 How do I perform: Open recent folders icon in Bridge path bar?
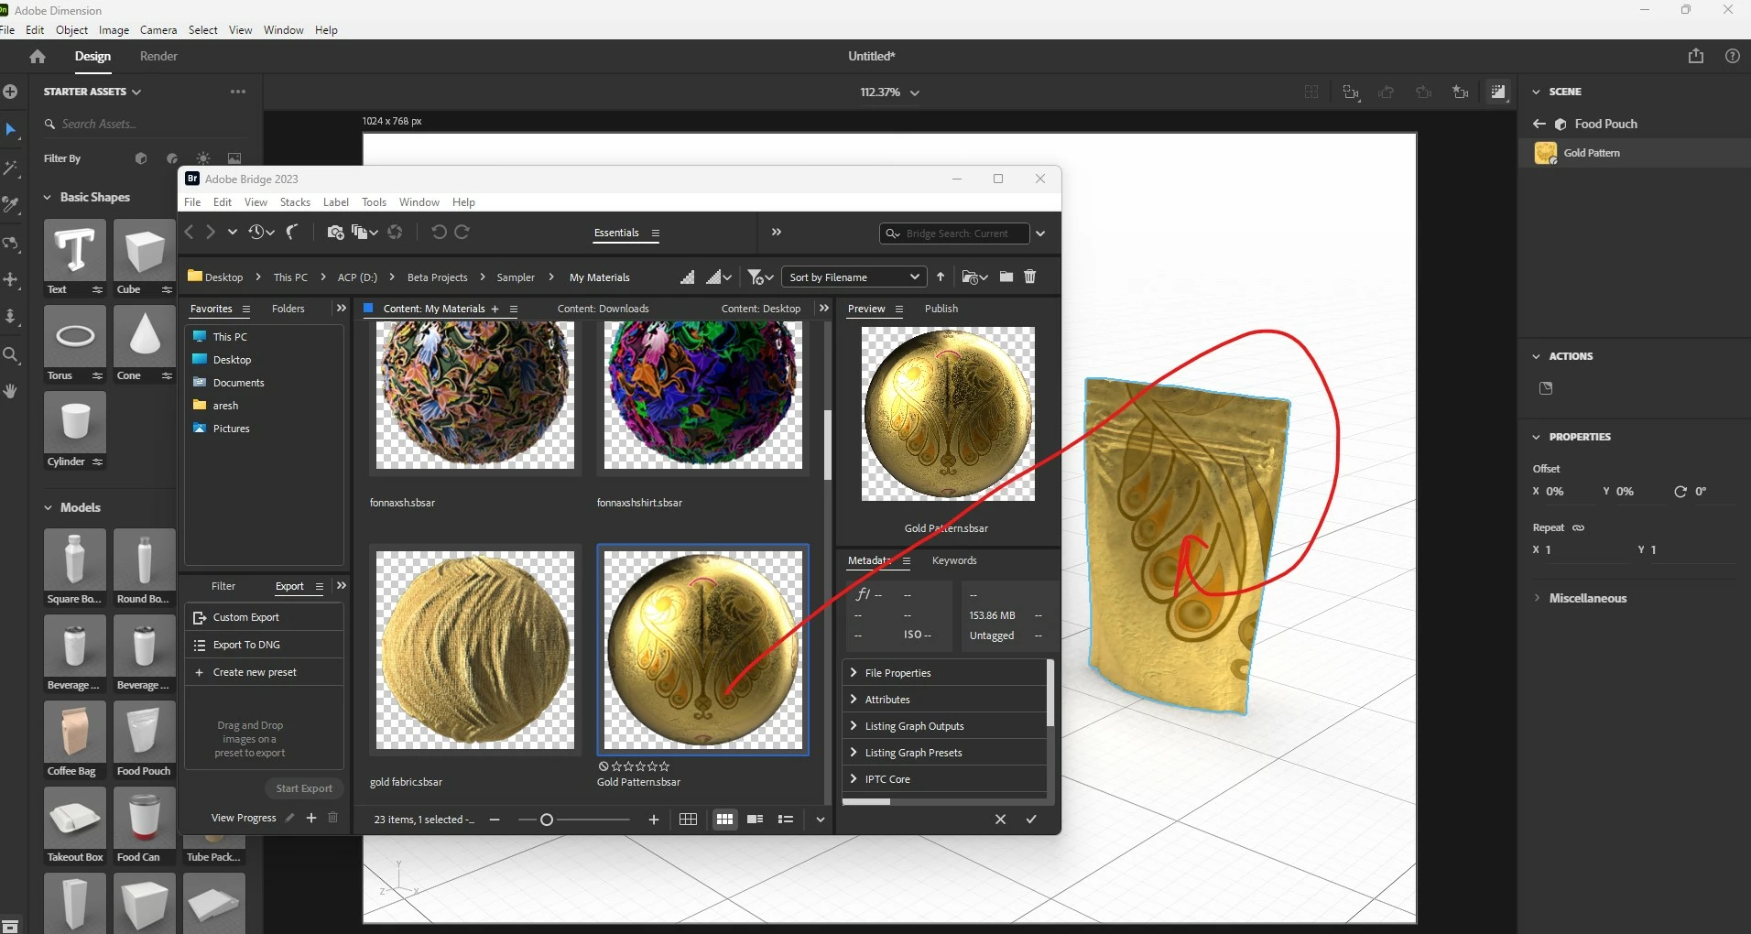[974, 277]
